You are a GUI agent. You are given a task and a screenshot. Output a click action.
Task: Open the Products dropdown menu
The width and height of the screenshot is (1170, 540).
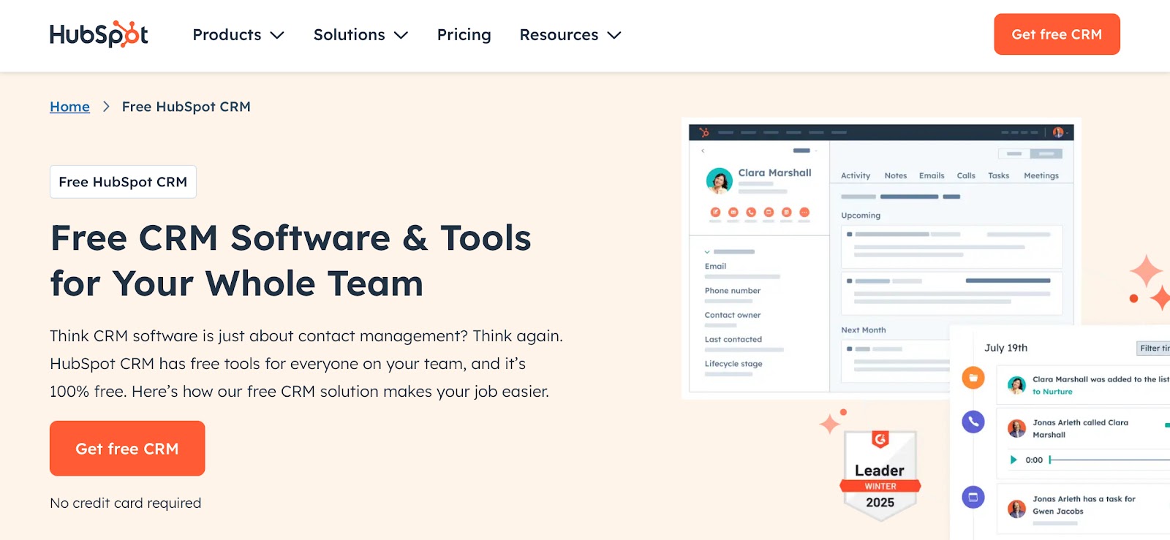click(x=238, y=34)
